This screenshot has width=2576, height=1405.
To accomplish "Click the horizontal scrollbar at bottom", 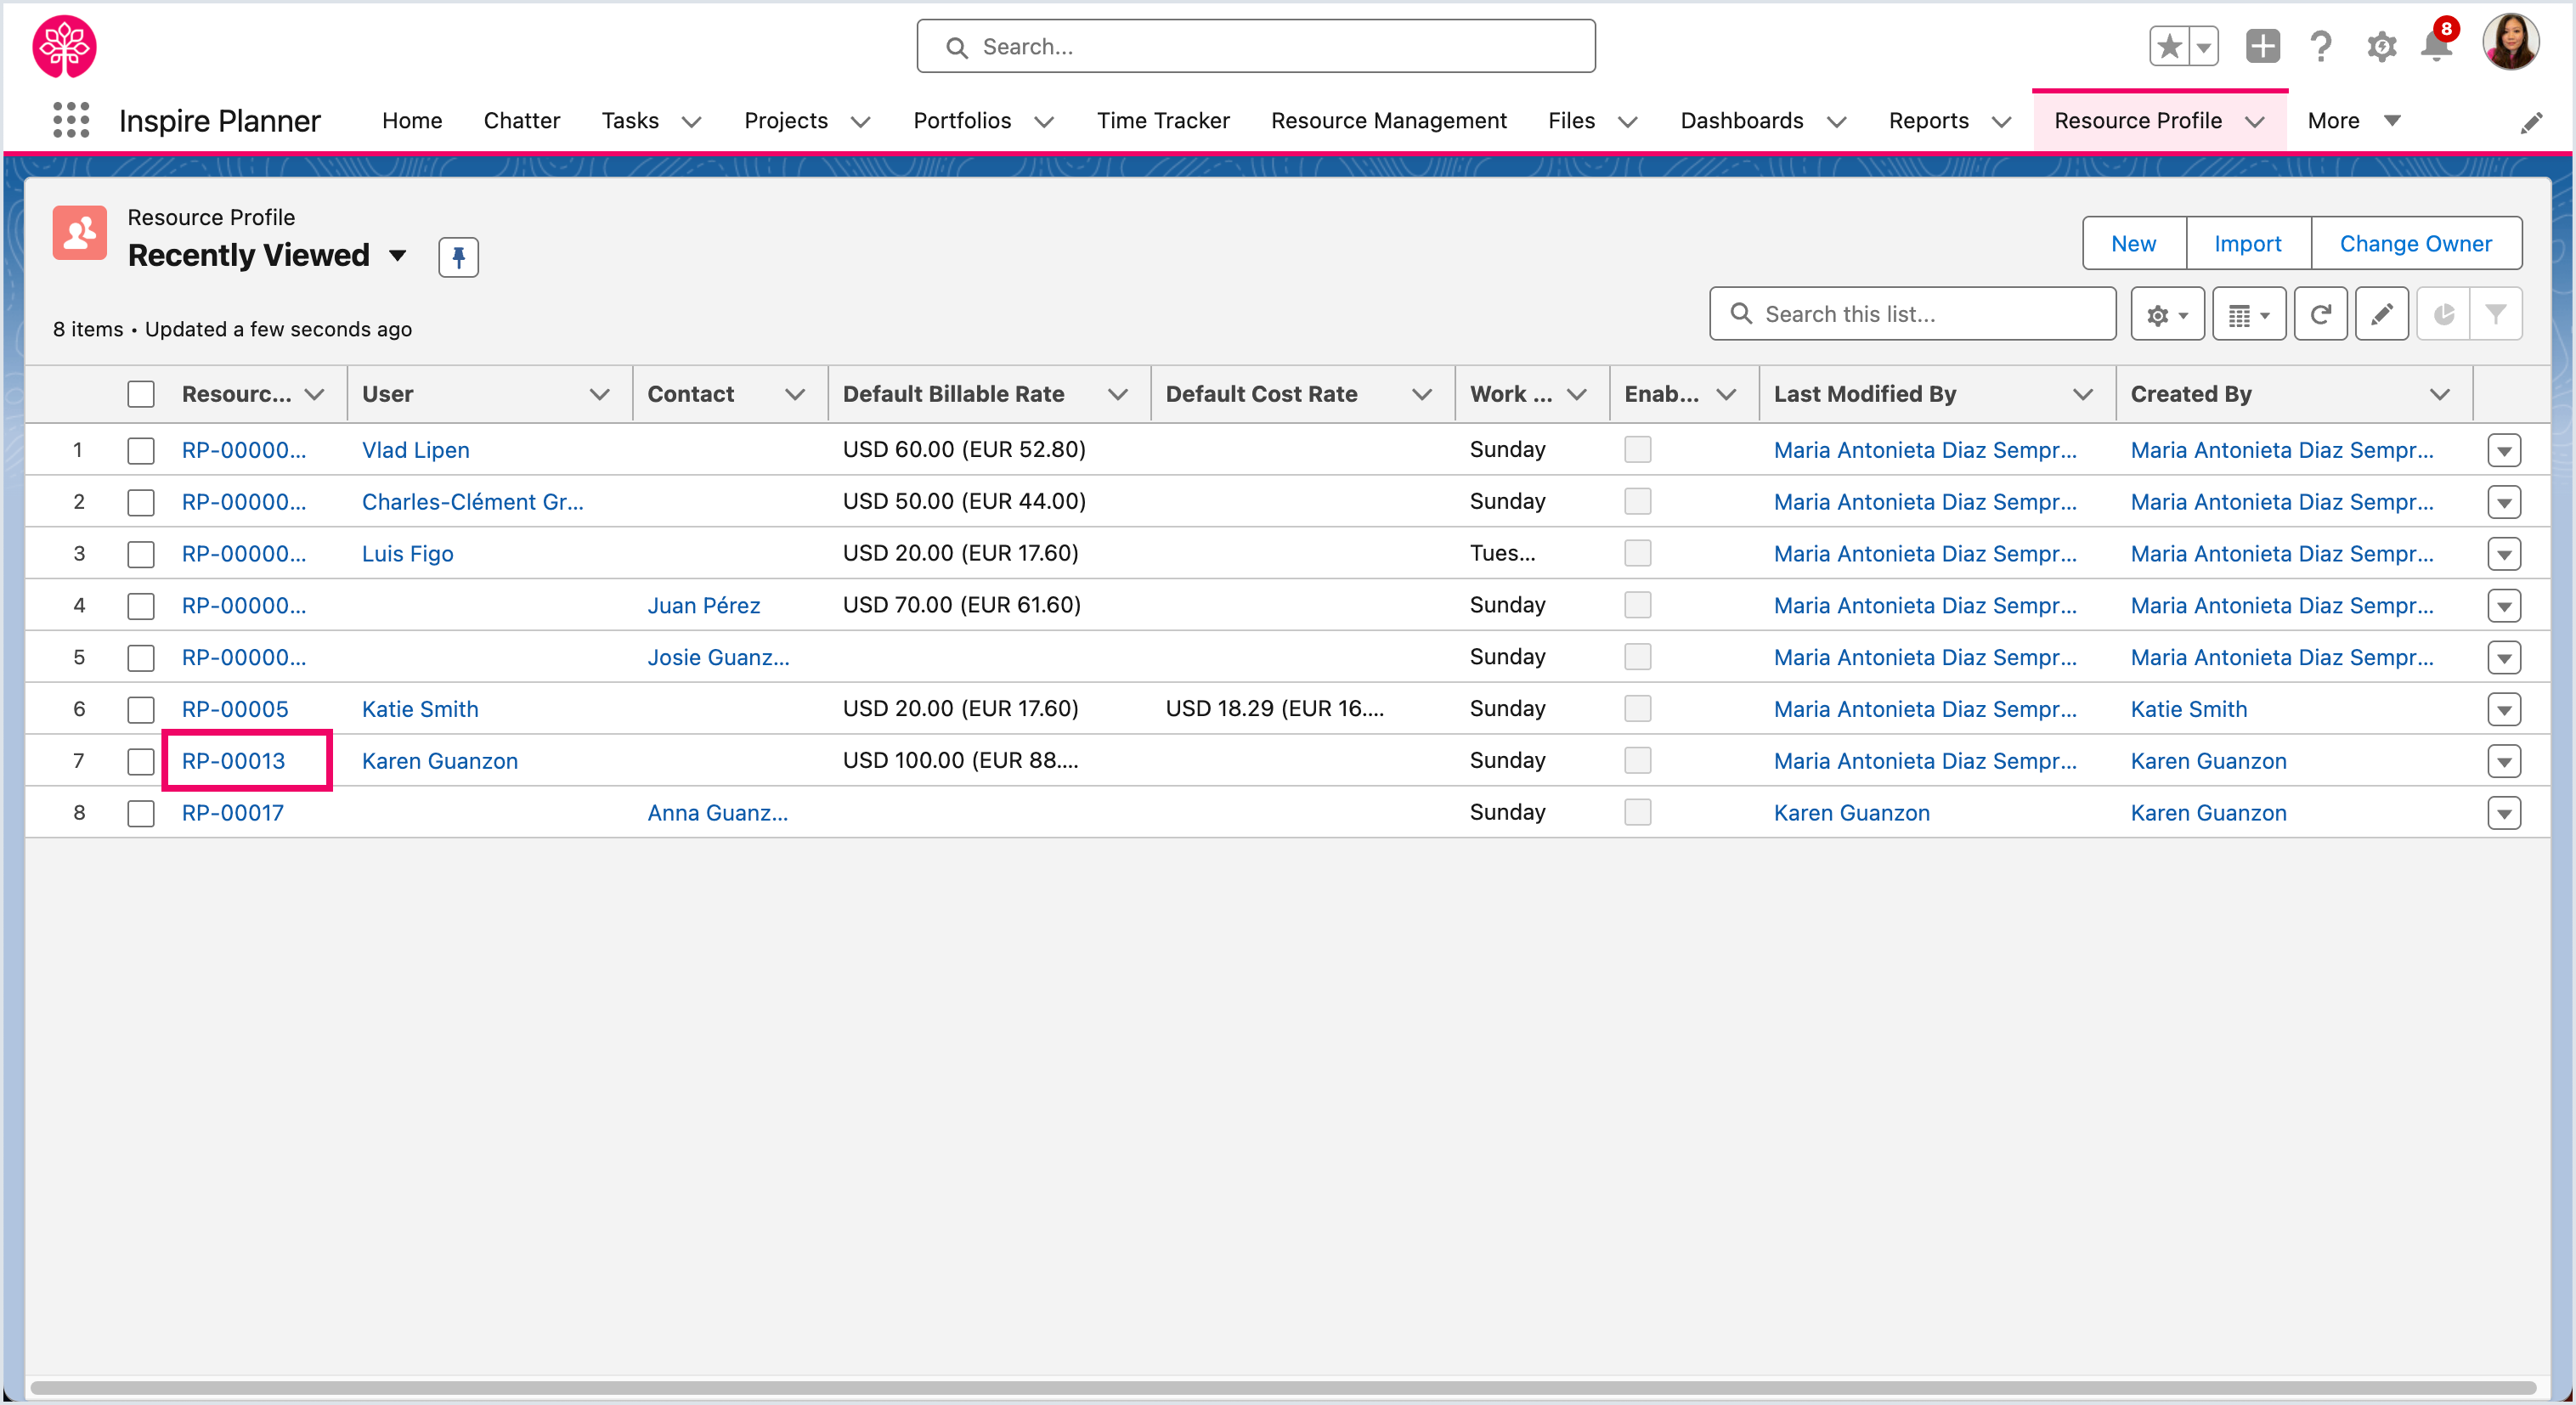I will coord(1283,1387).
